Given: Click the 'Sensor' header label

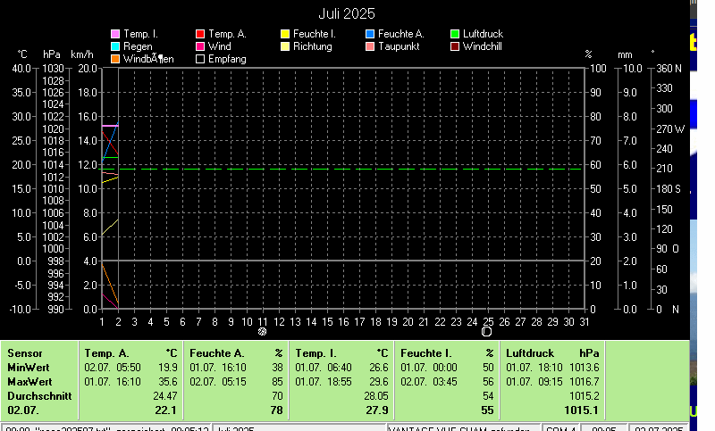Looking at the screenshot, I should pos(25,353).
